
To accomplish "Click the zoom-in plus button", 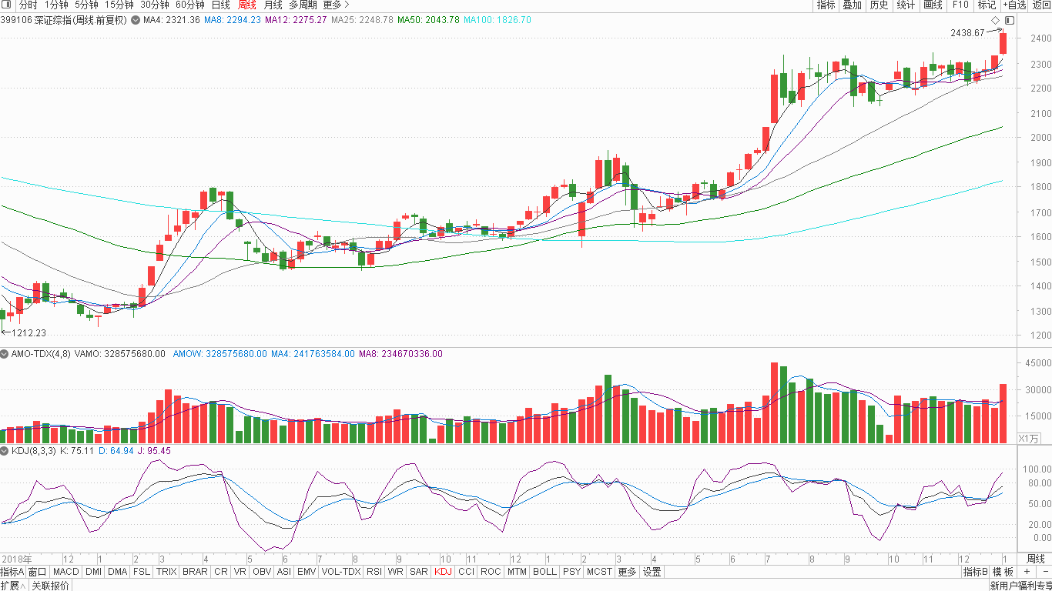I will [1027, 572].
